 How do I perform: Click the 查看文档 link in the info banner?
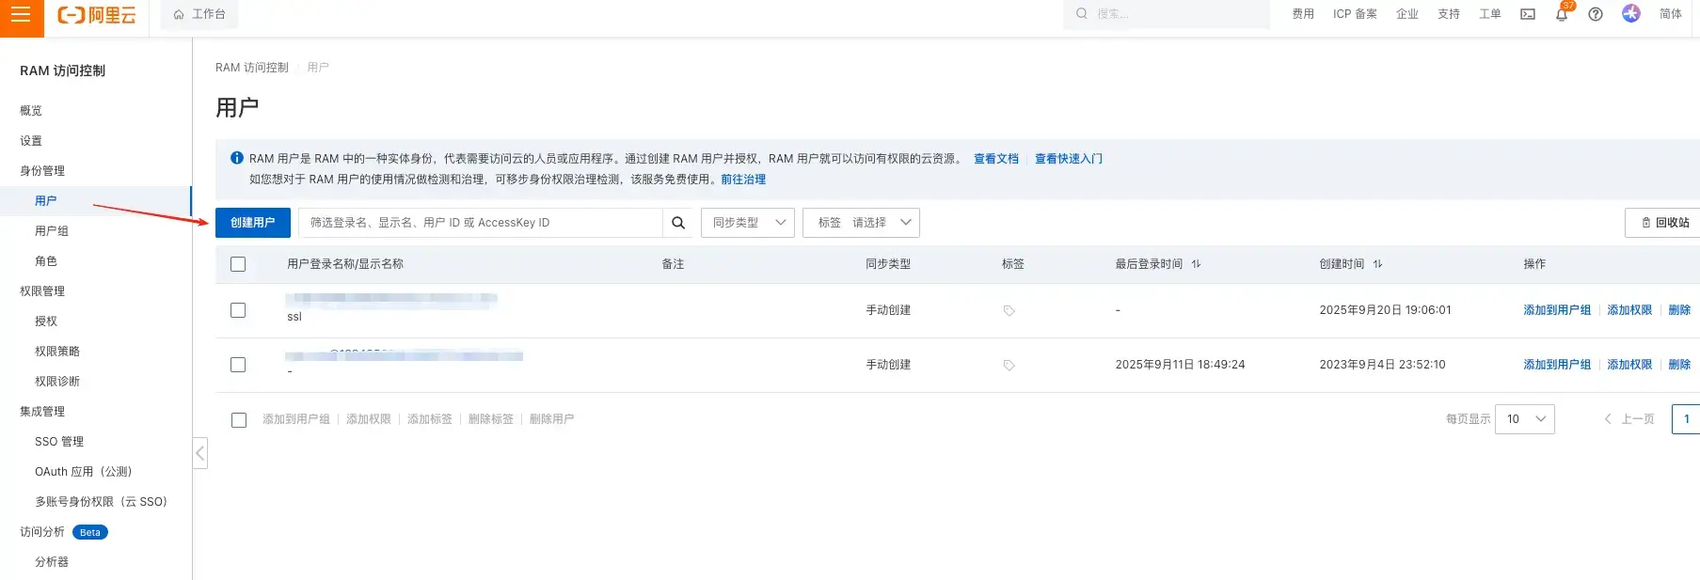(995, 159)
